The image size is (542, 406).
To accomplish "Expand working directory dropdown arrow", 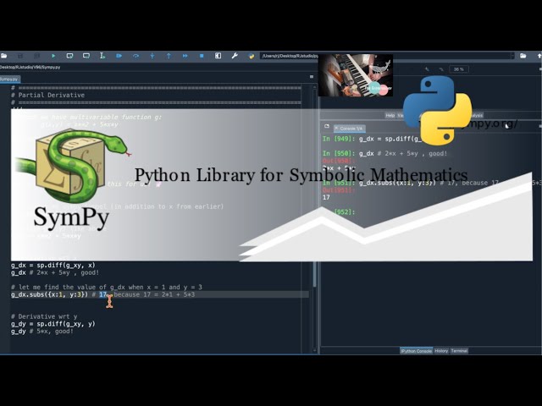I will pos(512,56).
